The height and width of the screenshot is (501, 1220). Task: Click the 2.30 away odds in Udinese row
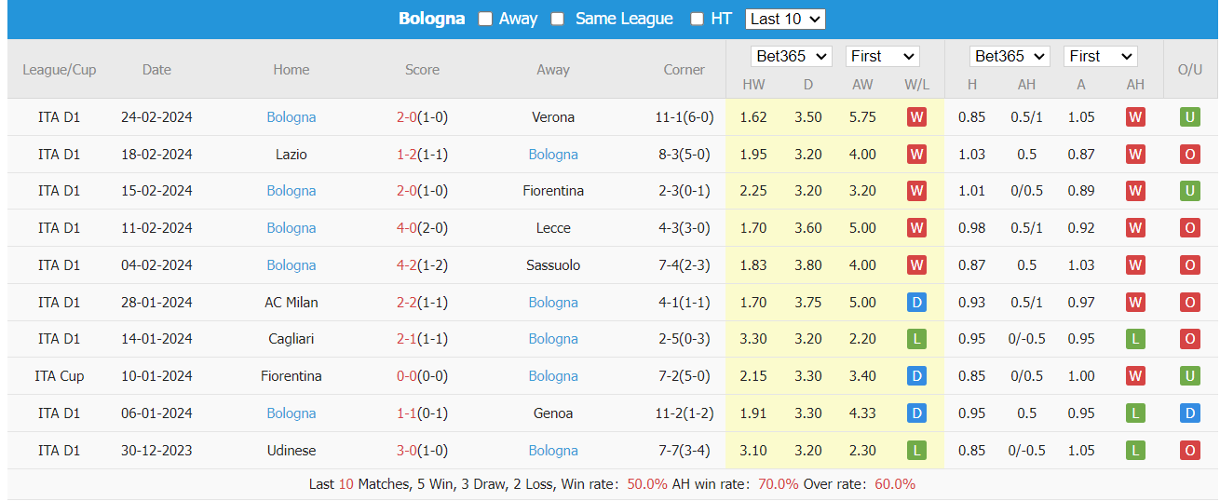[x=863, y=451]
